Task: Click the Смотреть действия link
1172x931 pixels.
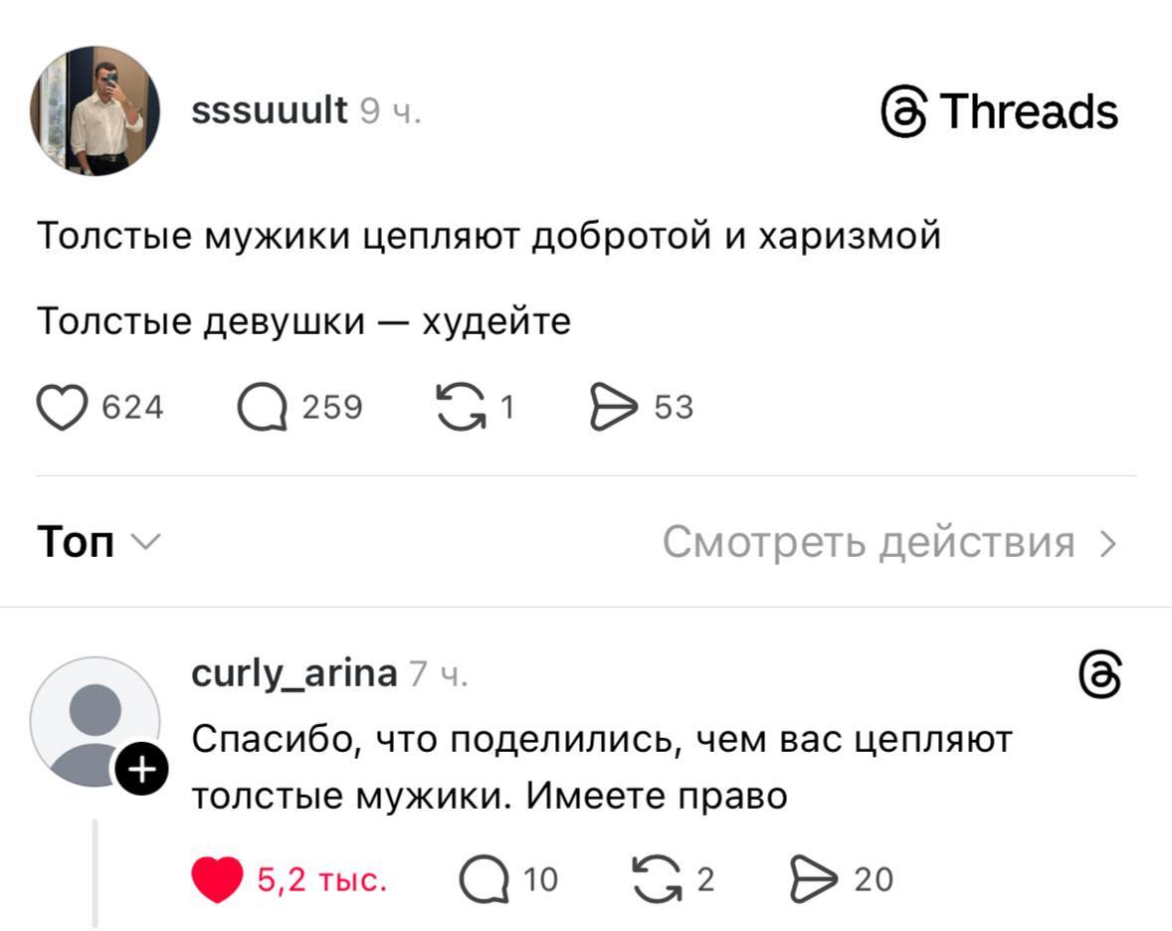Action: point(869,543)
